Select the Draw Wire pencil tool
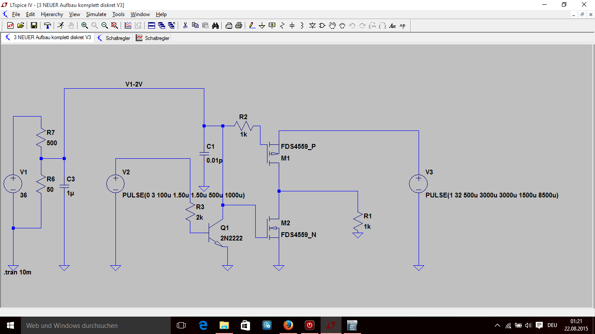The width and height of the screenshot is (595, 334). pos(252,26)
